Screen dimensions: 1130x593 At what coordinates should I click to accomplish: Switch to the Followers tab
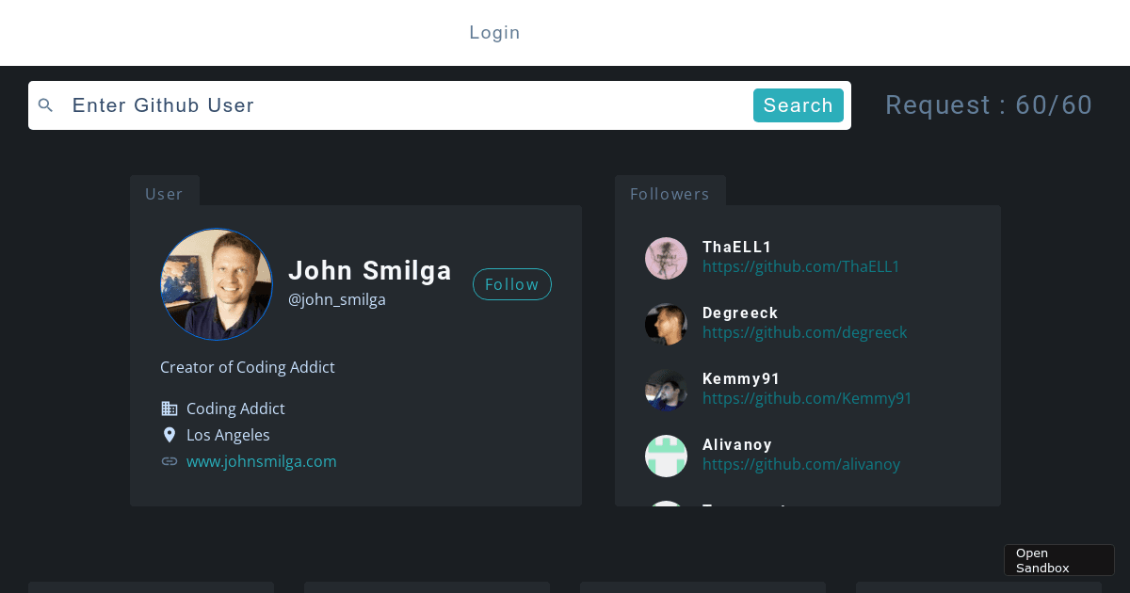click(x=670, y=194)
